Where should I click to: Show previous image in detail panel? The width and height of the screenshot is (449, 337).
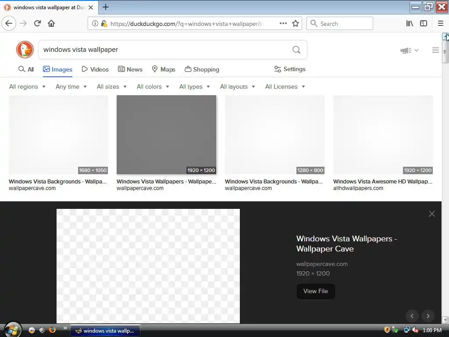point(412,316)
